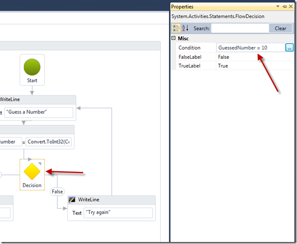Click the "Guess a Number" text field
The width and height of the screenshot is (297, 244).
[x=39, y=112]
